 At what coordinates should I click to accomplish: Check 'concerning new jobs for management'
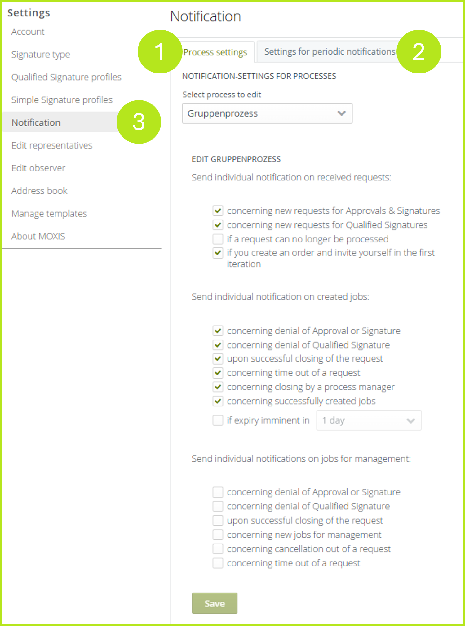click(218, 535)
